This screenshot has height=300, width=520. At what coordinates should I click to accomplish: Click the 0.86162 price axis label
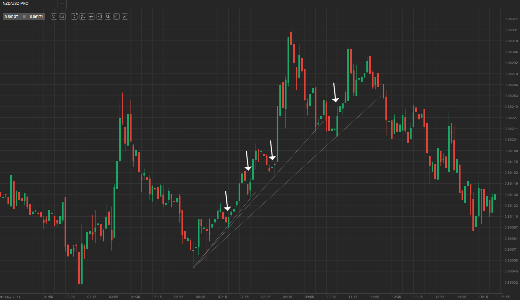pyautogui.click(x=511, y=173)
